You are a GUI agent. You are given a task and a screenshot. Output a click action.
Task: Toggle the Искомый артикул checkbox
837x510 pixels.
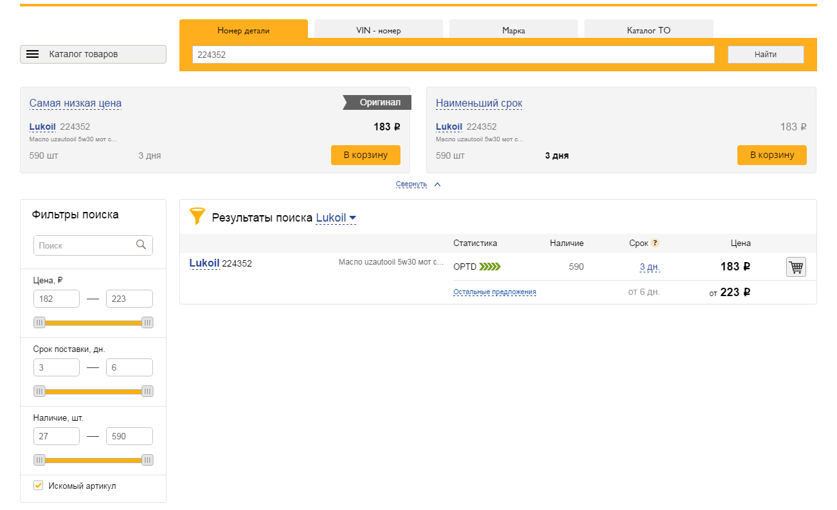point(38,486)
